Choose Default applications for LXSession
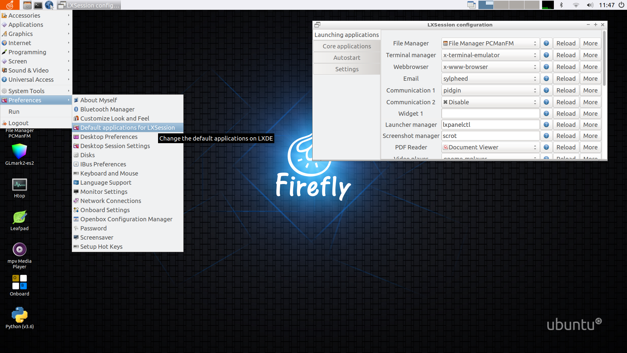Viewport: 627px width, 353px height. [x=127, y=127]
